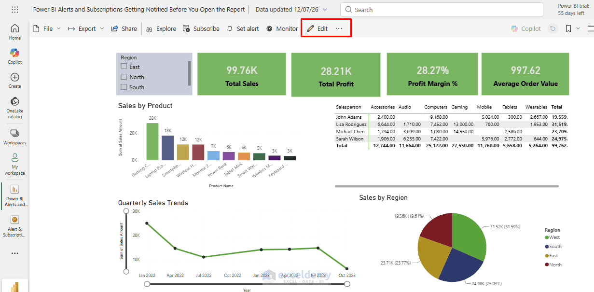
Task: Open more toolbar options ellipsis
Action: click(x=339, y=29)
